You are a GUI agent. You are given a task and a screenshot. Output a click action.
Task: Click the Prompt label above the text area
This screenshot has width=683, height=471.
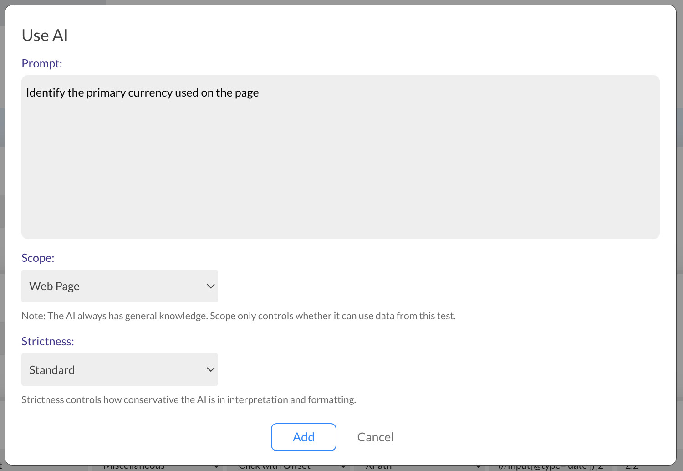pos(41,63)
